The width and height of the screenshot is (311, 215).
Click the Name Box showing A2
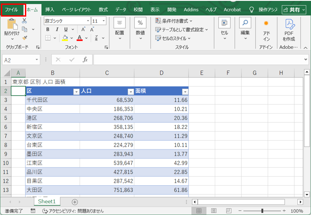coord(21,60)
